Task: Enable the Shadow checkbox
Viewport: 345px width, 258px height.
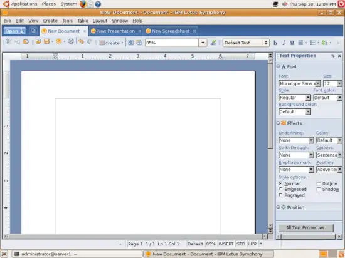Action: tap(319, 189)
